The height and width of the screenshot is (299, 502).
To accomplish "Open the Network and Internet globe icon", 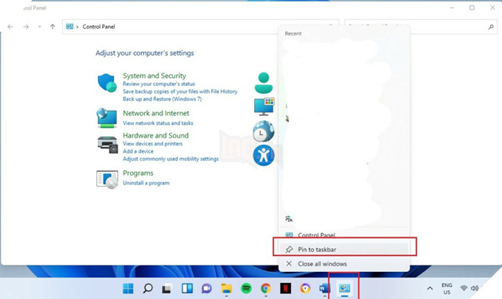I will pyautogui.click(x=107, y=118).
